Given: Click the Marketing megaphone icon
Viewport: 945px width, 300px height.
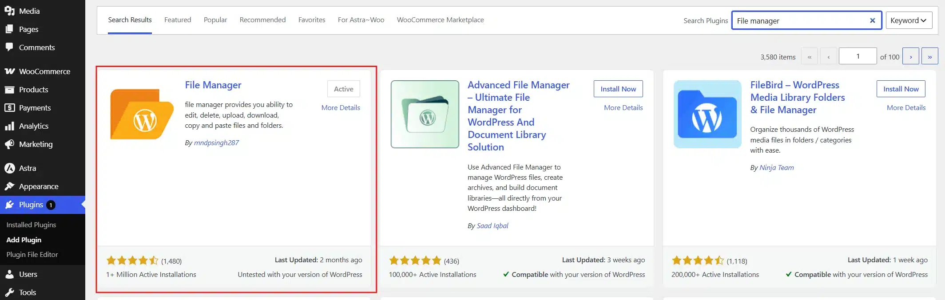Looking at the screenshot, I should [x=9, y=144].
